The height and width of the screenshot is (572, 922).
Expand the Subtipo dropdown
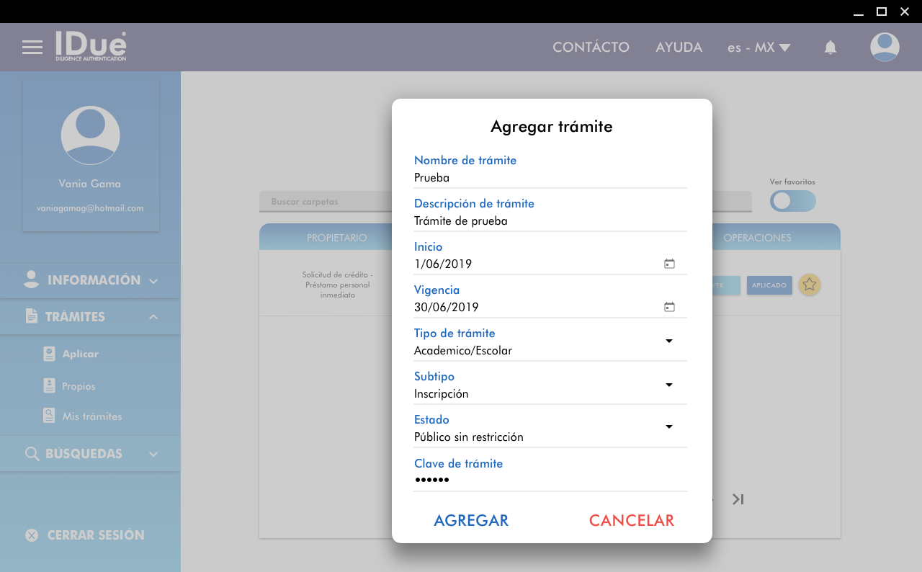click(669, 385)
